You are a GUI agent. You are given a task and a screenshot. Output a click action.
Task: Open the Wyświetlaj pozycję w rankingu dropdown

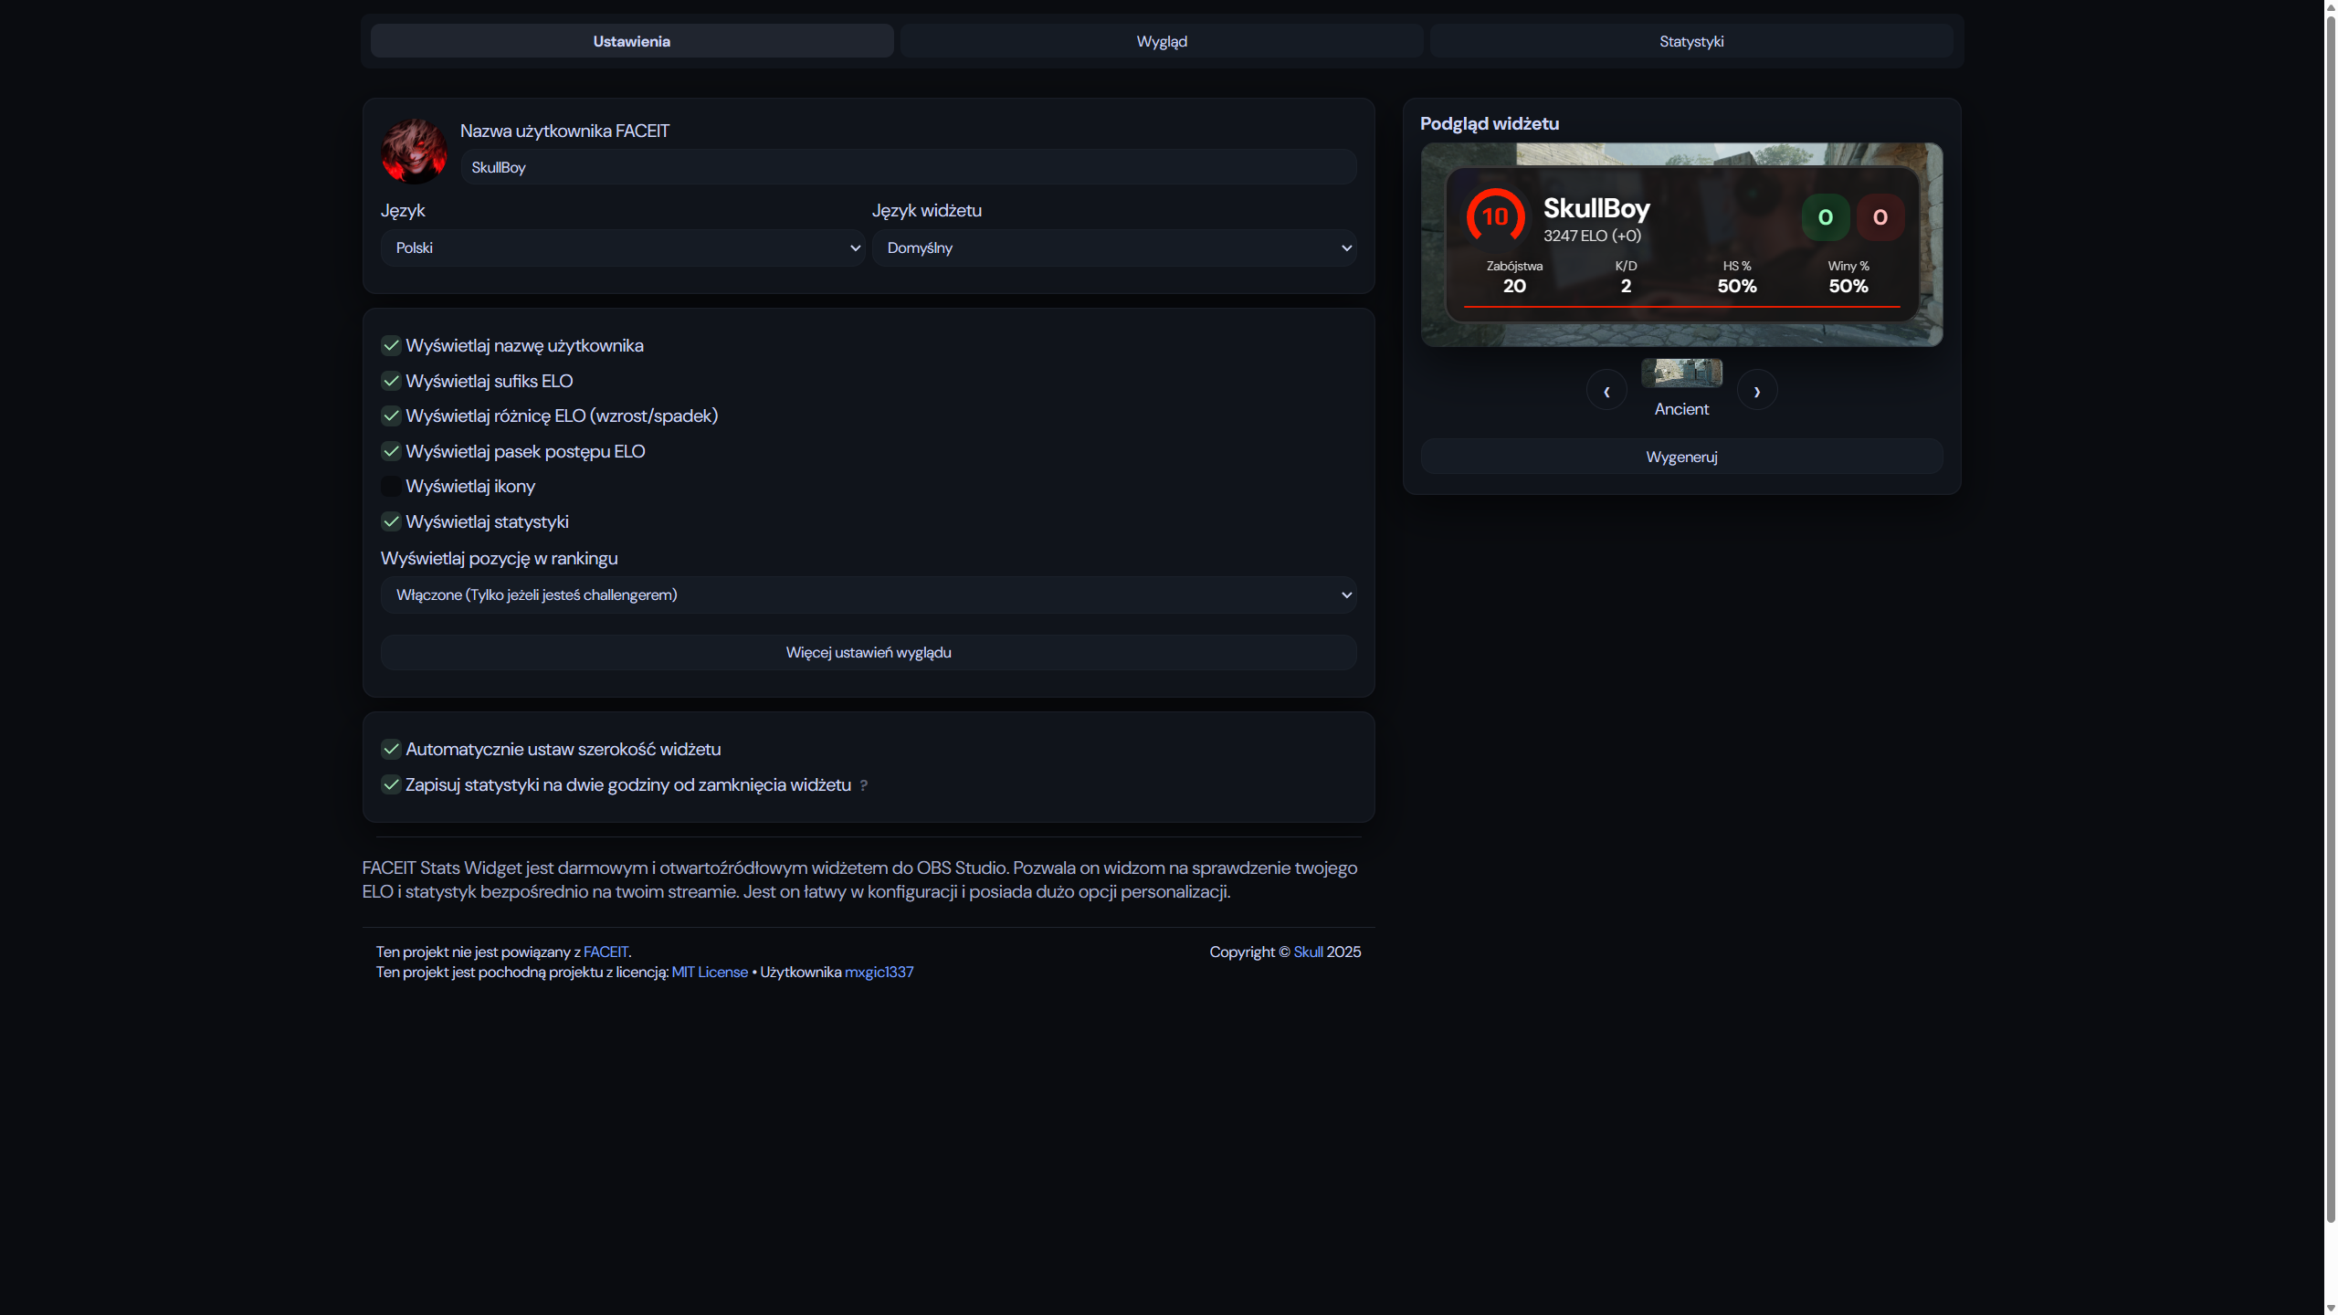[x=868, y=594]
